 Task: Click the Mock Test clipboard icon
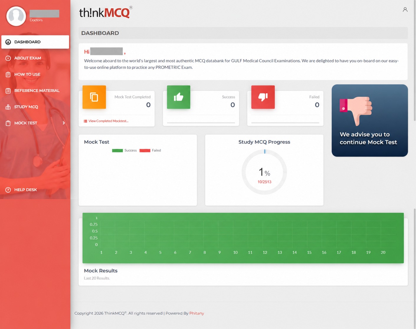point(8,123)
